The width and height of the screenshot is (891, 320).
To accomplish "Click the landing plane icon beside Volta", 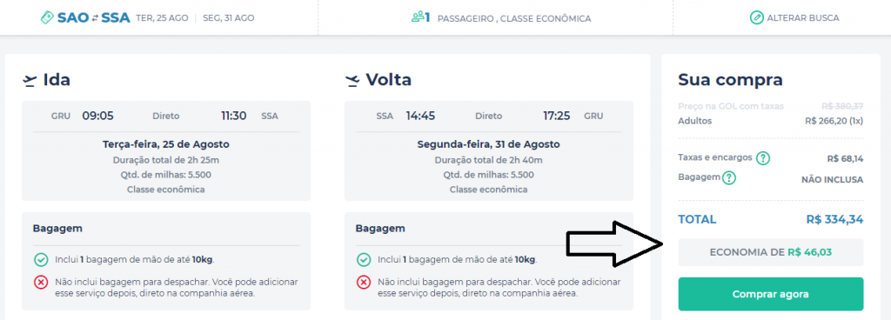I will pyautogui.click(x=352, y=81).
